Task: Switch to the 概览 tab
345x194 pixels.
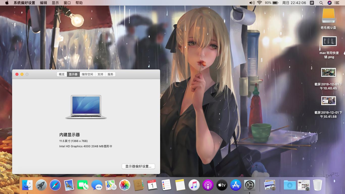Action: [x=62, y=74]
